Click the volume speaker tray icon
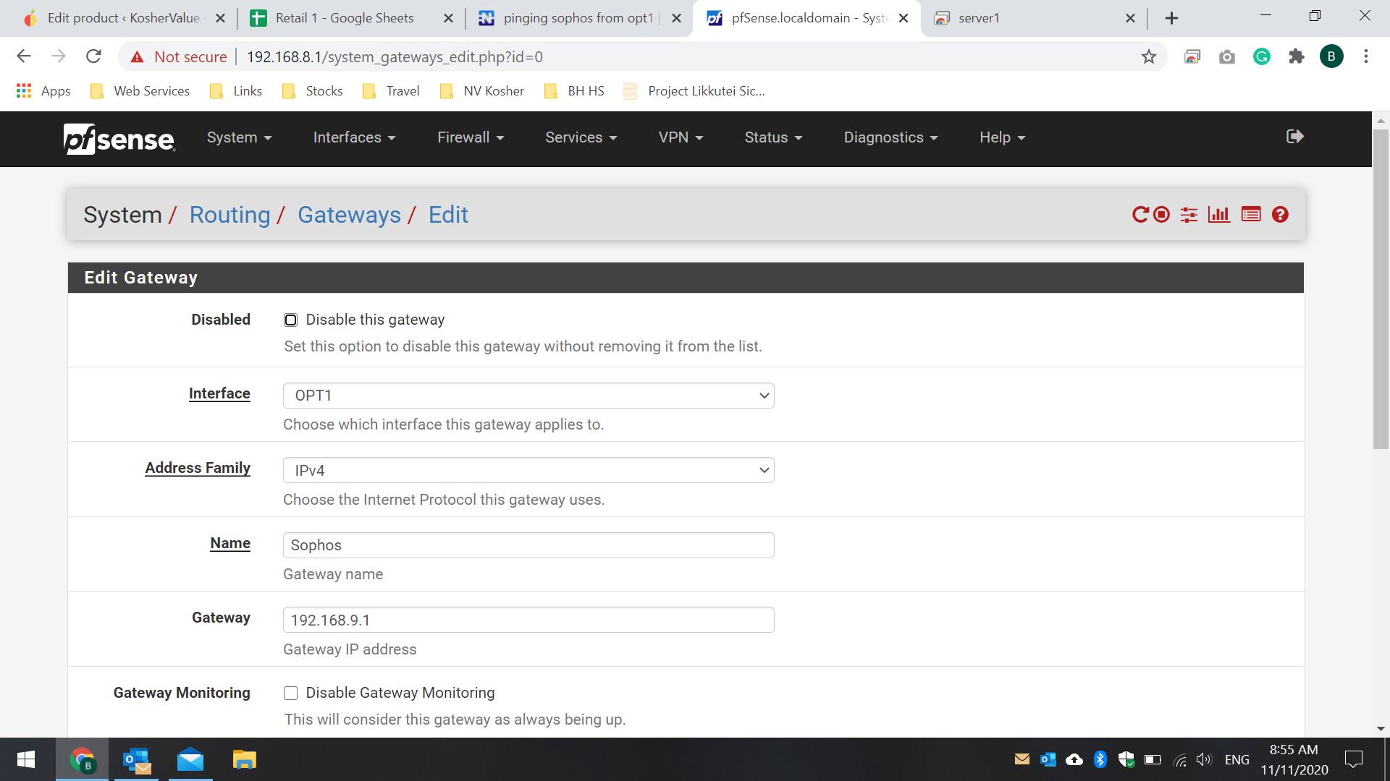The image size is (1390, 781). [1204, 759]
